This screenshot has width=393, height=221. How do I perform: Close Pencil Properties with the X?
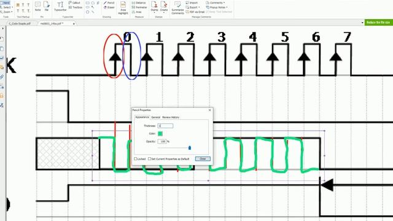point(210,110)
